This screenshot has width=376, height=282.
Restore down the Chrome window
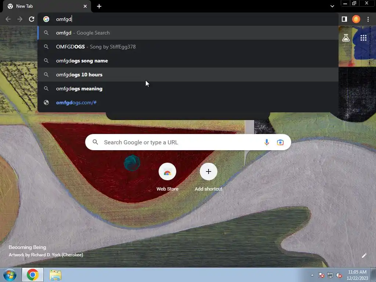(354, 3)
